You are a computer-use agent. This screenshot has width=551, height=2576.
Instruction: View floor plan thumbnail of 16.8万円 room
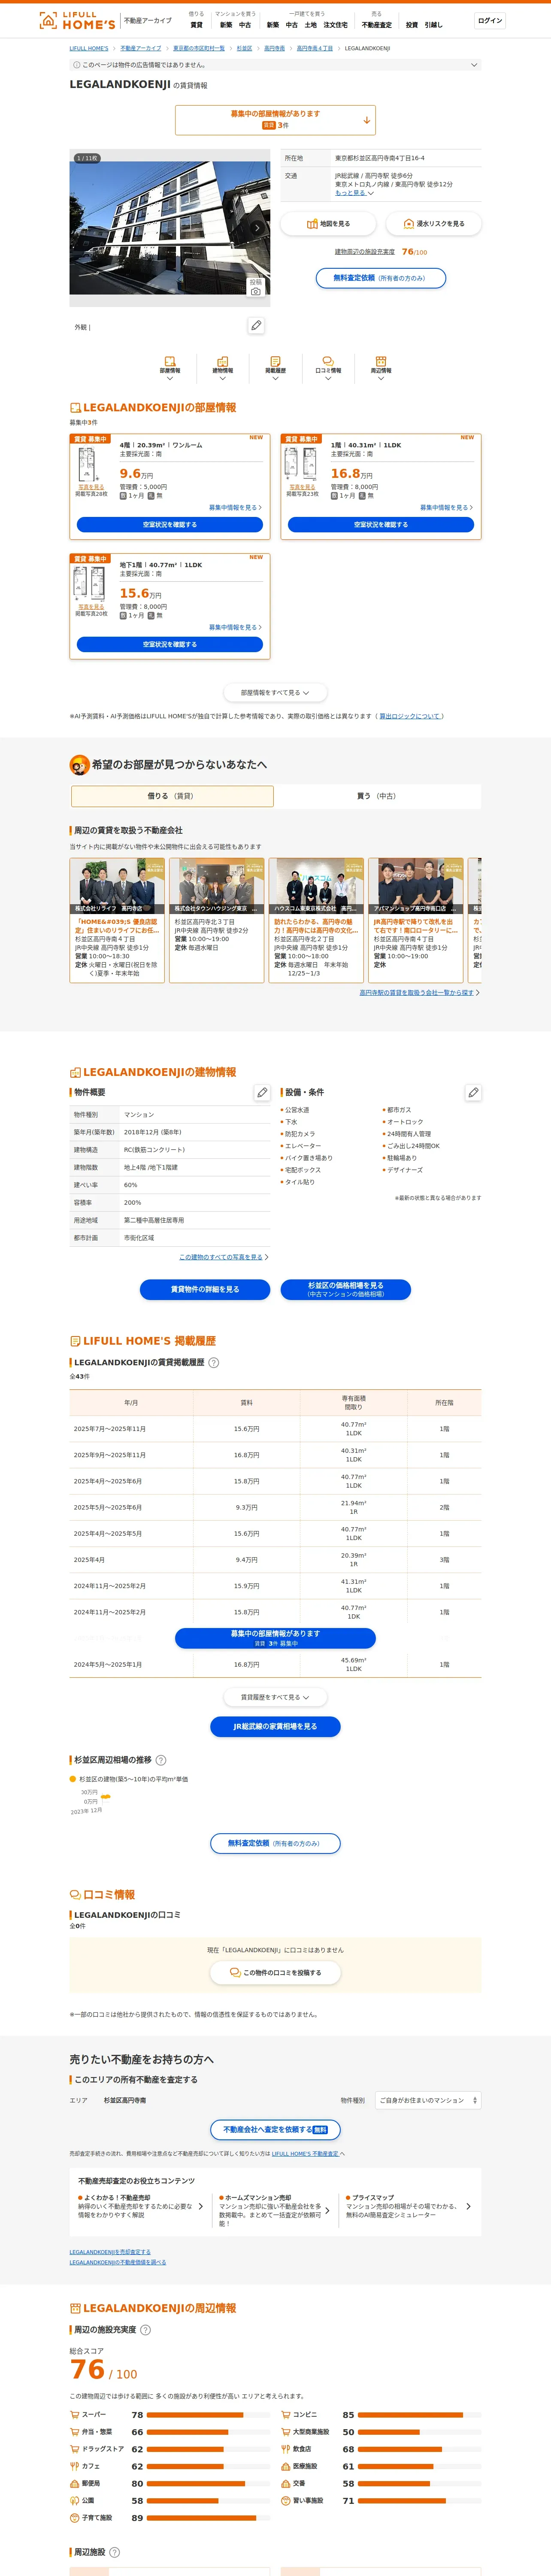300,464
